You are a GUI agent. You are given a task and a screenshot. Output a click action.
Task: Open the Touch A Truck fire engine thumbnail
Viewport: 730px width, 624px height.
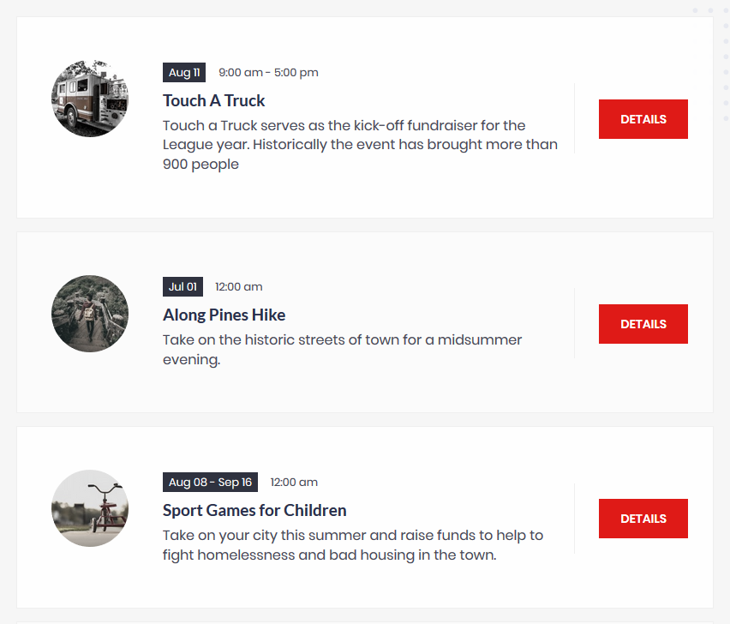(90, 99)
